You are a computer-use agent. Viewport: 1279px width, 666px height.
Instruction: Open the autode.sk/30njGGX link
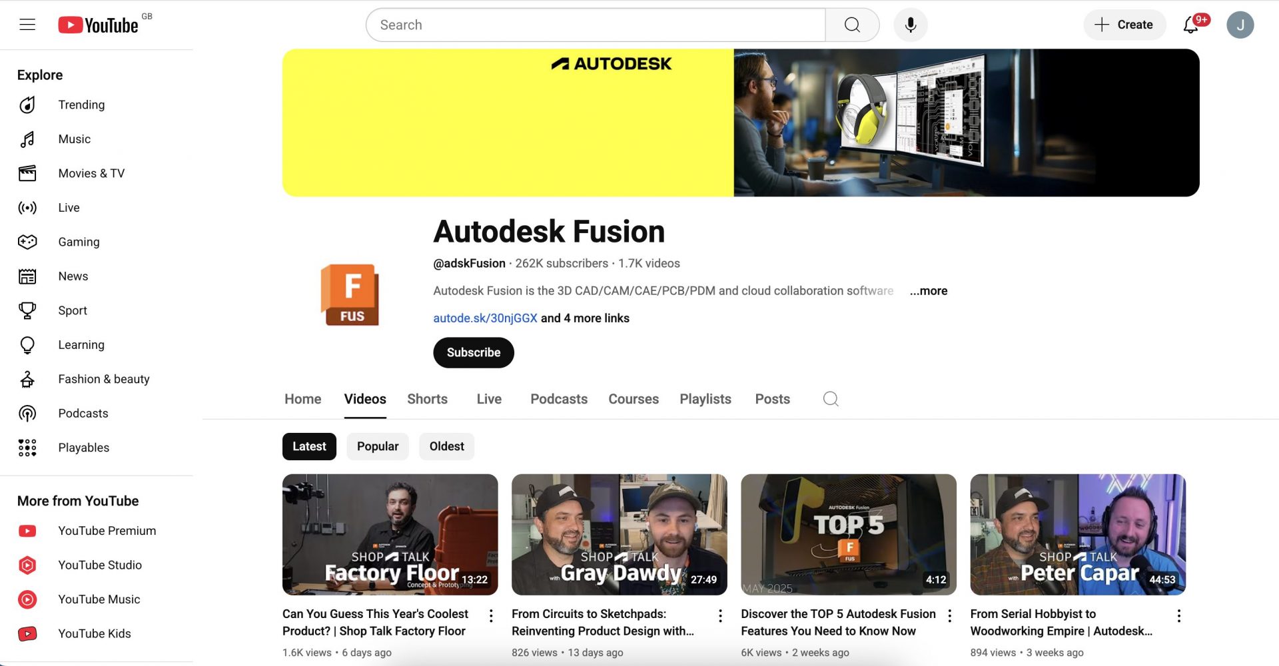[484, 318]
